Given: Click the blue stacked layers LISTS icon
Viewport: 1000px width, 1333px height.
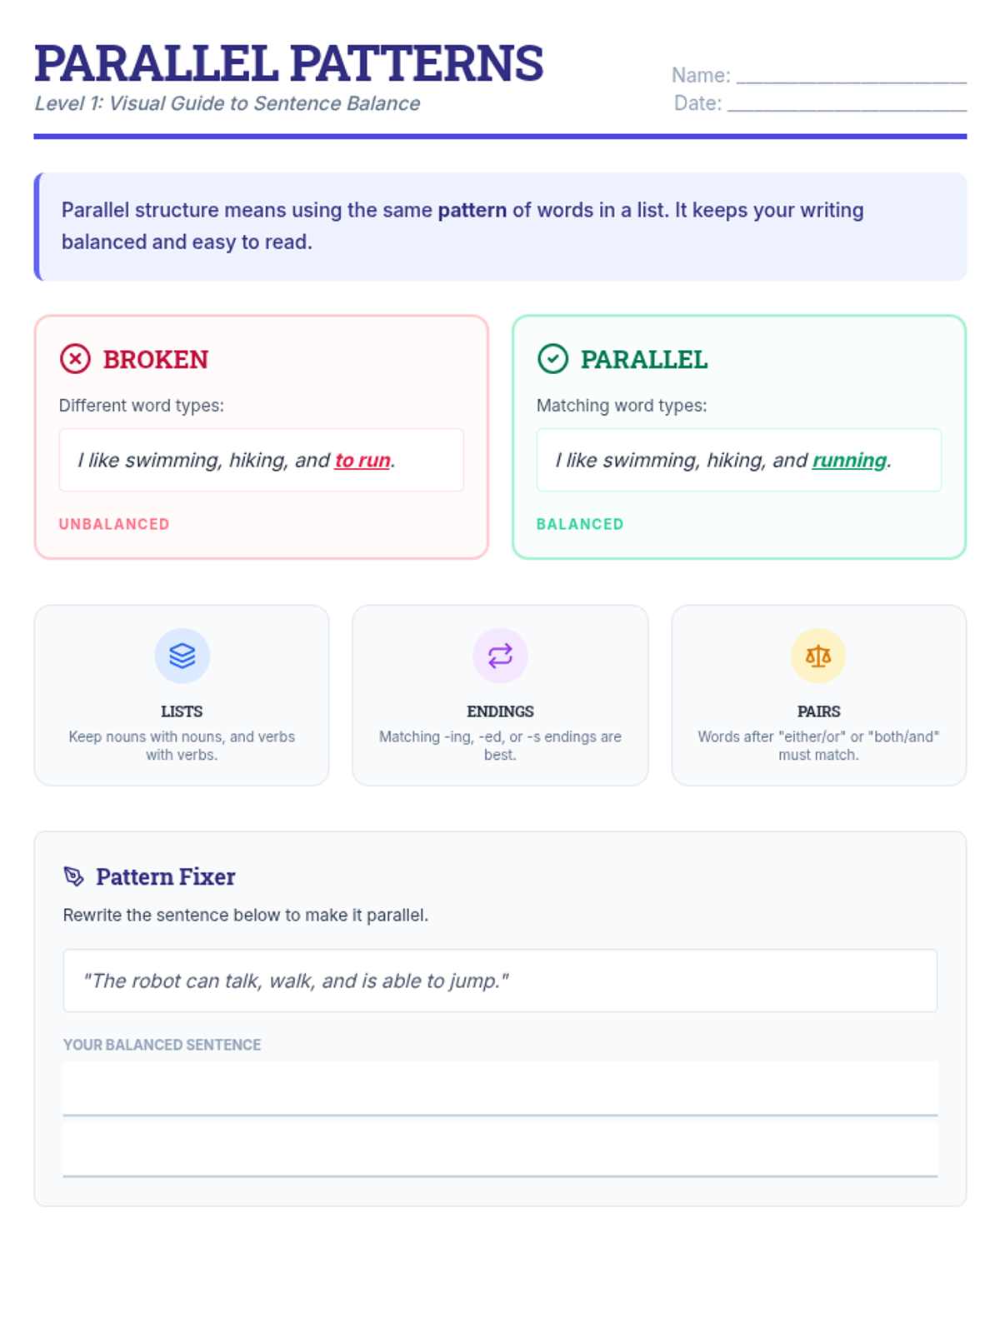Looking at the screenshot, I should pos(182,656).
